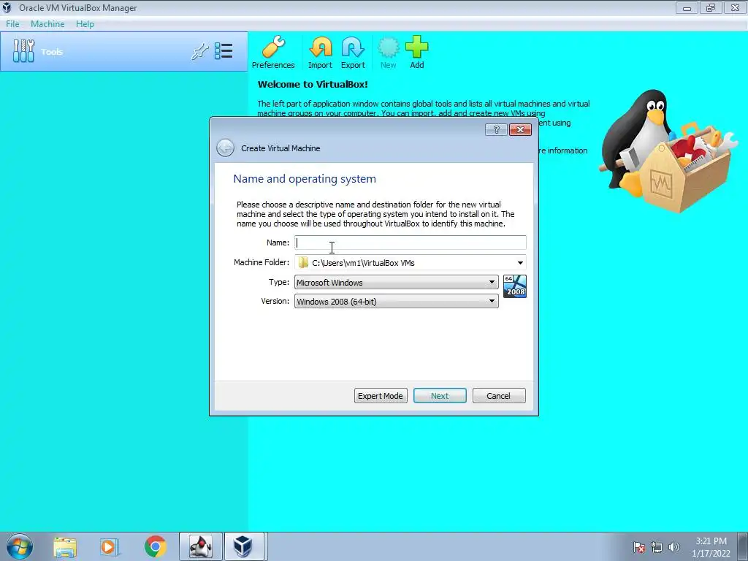Click the Welcome to VirtualBox! heading
This screenshot has width=748, height=561.
313,85
